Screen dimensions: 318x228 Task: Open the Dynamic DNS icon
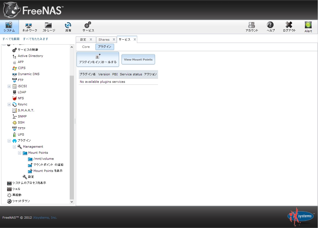click(14, 74)
